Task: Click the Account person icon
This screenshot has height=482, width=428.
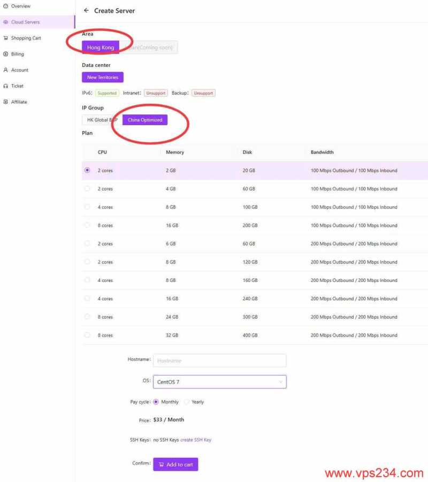Action: [x=5, y=70]
